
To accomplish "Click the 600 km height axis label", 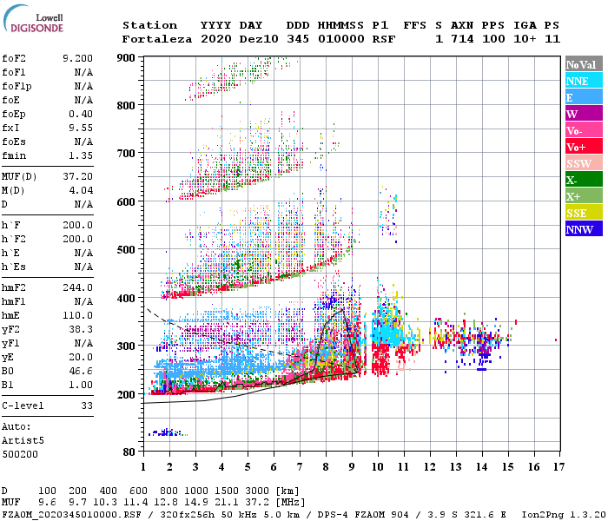I will (126, 202).
